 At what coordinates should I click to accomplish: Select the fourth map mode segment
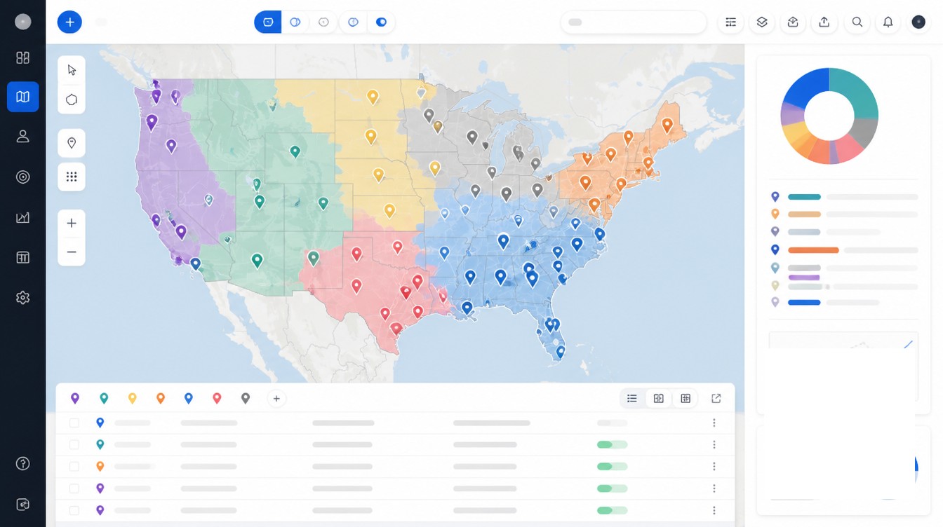click(353, 22)
